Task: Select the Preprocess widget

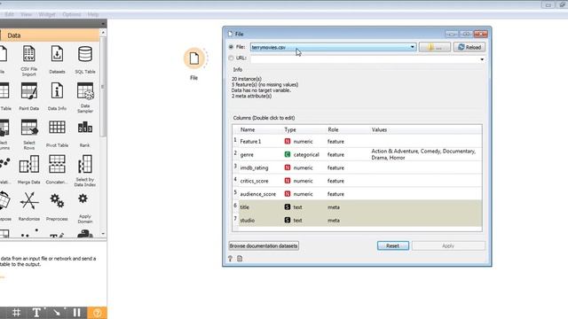Action: pyautogui.click(x=57, y=206)
